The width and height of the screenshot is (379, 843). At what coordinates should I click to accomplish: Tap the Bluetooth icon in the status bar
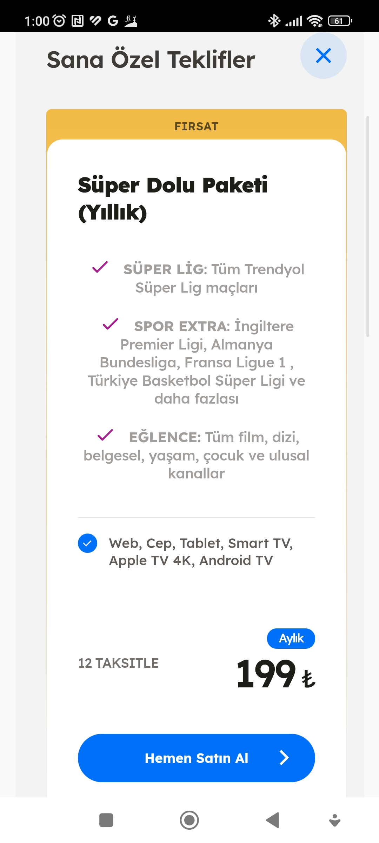click(274, 21)
